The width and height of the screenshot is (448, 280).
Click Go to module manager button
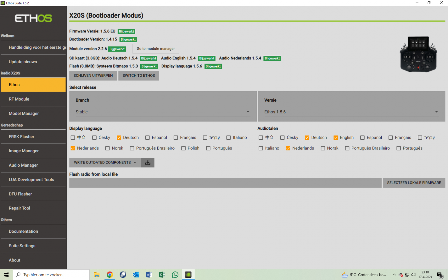point(156,49)
